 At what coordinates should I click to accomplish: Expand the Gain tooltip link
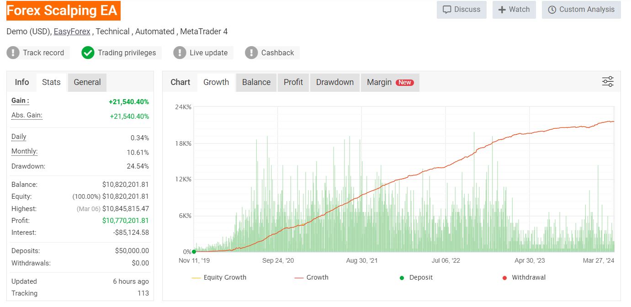point(20,101)
